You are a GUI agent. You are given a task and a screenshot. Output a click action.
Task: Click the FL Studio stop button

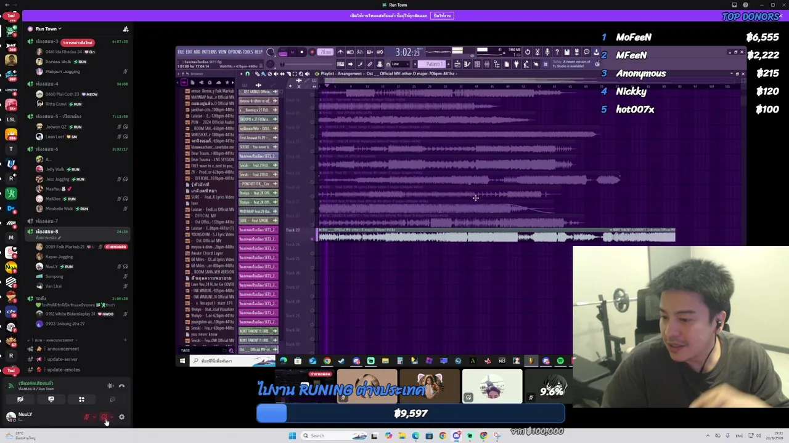[x=301, y=52]
